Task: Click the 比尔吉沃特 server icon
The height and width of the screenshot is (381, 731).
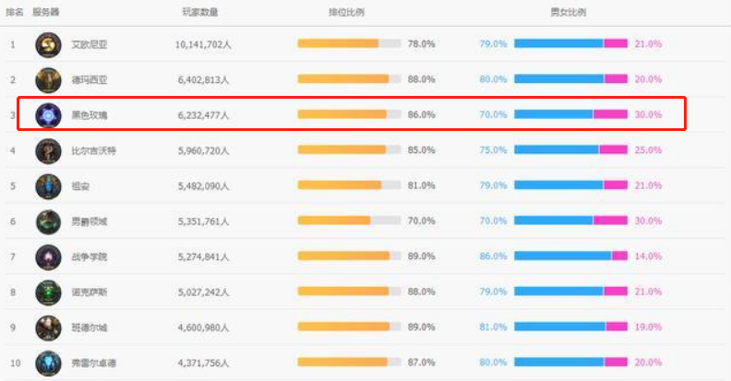Action: tap(48, 150)
